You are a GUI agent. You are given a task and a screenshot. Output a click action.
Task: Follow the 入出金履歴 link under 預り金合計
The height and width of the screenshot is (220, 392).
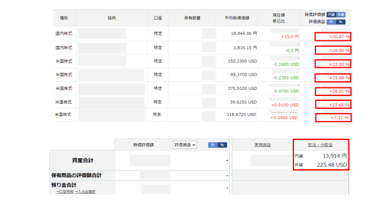pyautogui.click(x=85, y=191)
